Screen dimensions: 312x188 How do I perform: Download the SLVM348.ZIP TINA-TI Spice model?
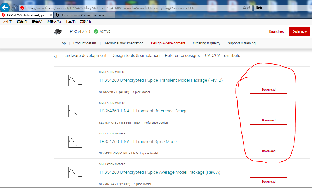pyautogui.click(x=269, y=151)
